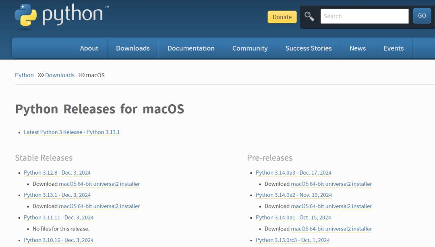This screenshot has width=435, height=247.
Task: Download macOS installer for Python 3.14.0a3
Action: (x=331, y=184)
